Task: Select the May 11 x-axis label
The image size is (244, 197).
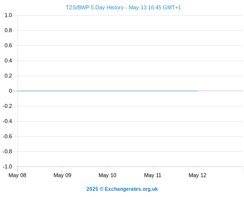Action: point(152,175)
